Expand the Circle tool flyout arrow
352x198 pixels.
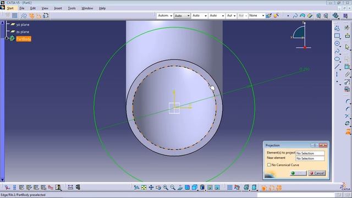[x=340, y=46]
